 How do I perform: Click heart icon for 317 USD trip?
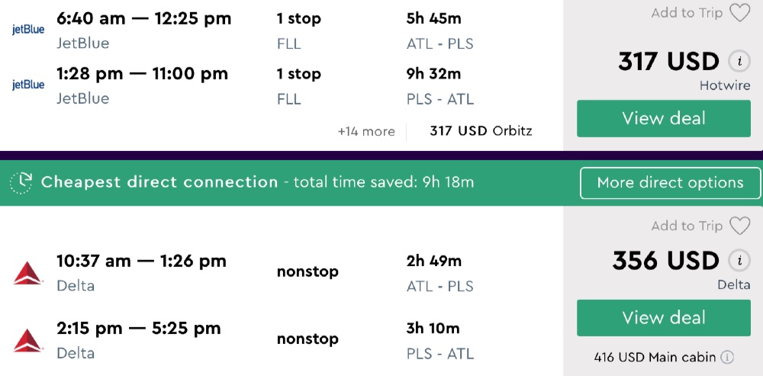739,13
